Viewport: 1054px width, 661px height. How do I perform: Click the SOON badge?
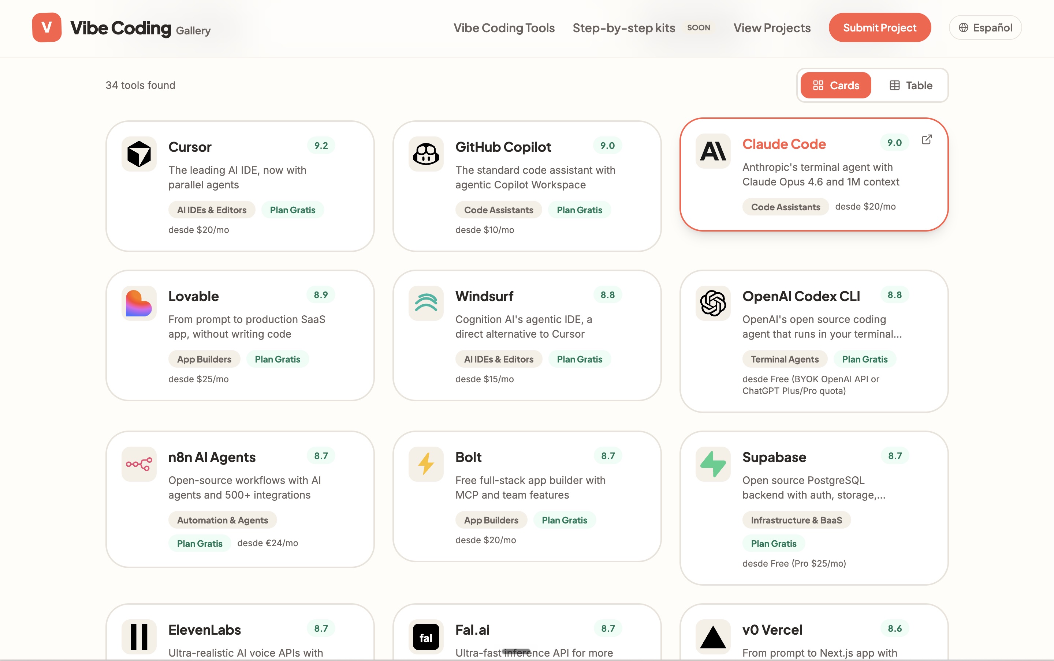point(699,27)
